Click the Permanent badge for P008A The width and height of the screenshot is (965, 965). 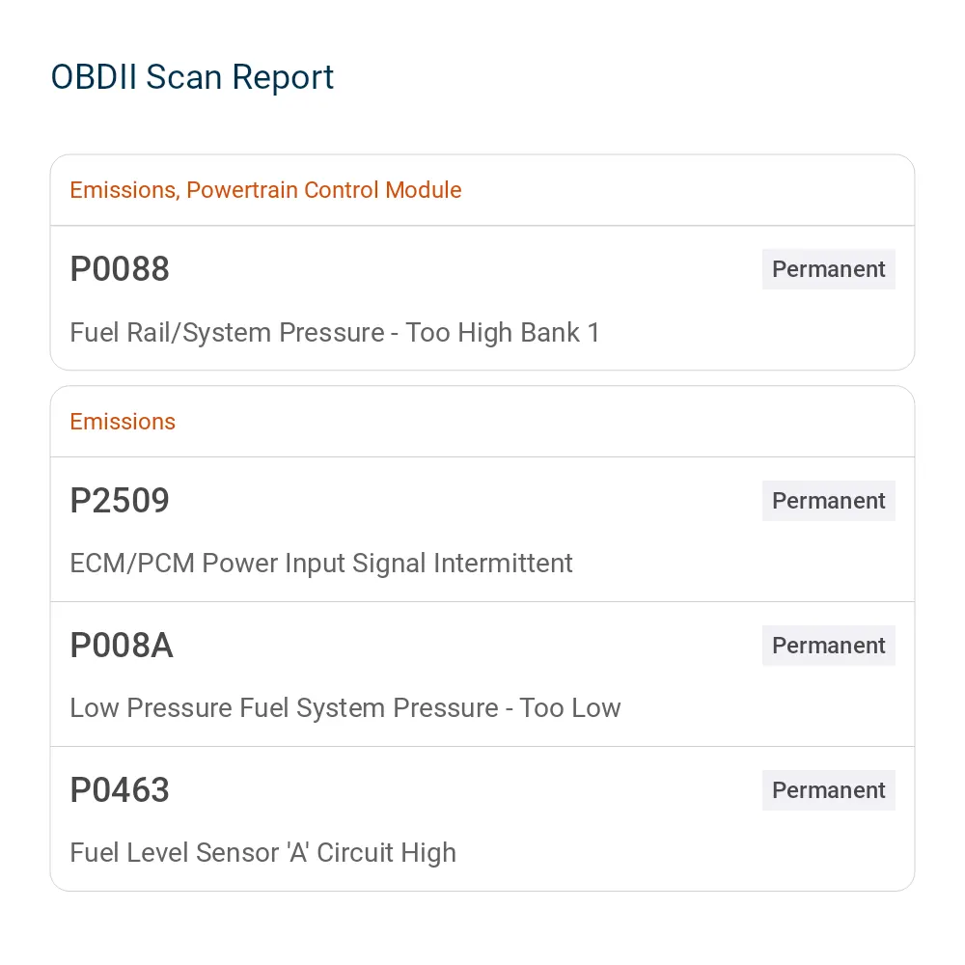[828, 645]
